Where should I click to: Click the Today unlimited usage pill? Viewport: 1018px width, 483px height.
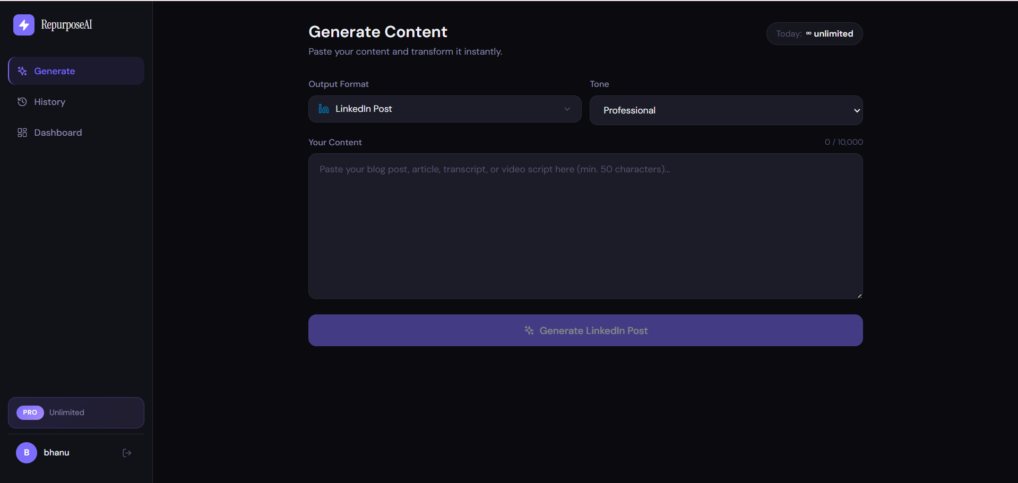point(814,33)
